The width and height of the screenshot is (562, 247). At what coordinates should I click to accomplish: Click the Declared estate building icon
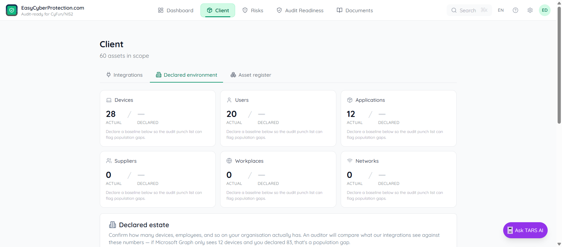point(112,225)
